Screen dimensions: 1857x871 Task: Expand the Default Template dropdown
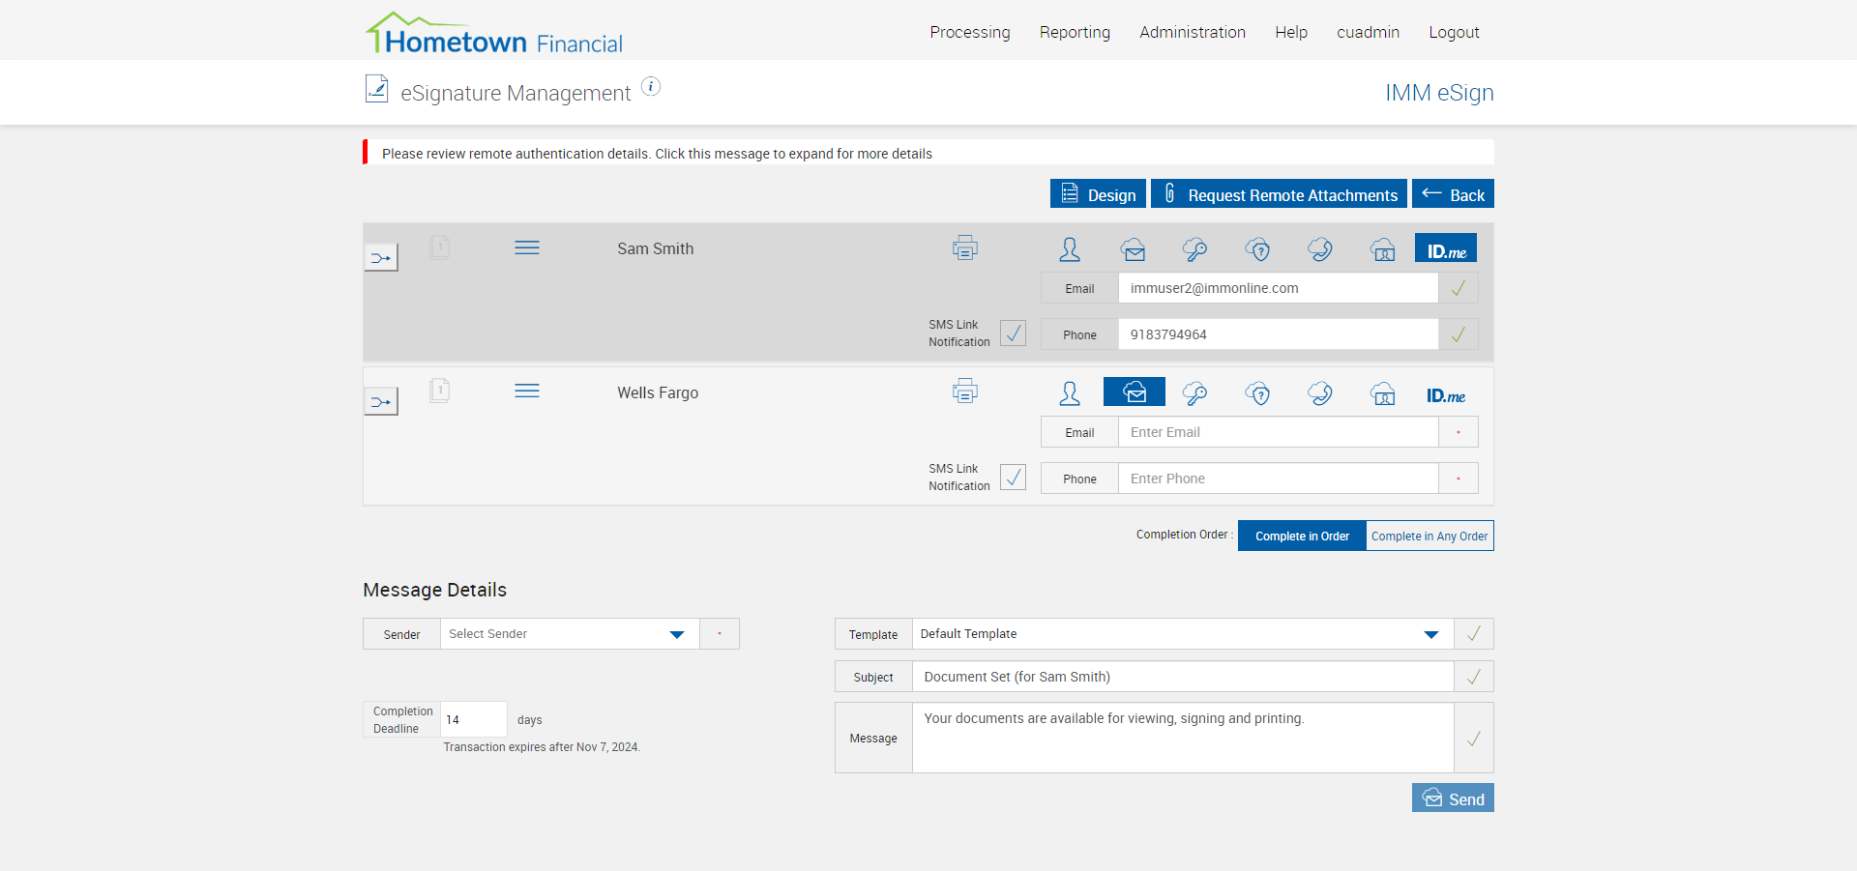[1182, 634]
